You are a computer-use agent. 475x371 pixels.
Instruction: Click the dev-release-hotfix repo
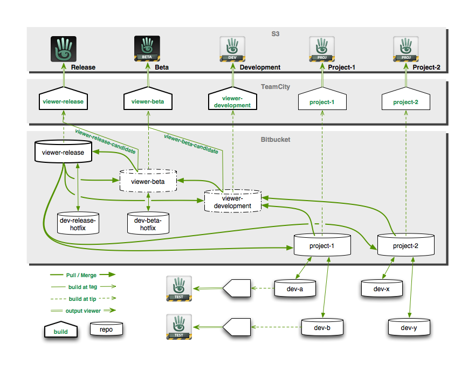(78, 223)
